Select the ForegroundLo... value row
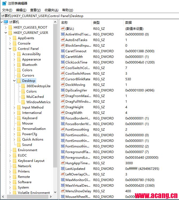 coord(119,158)
